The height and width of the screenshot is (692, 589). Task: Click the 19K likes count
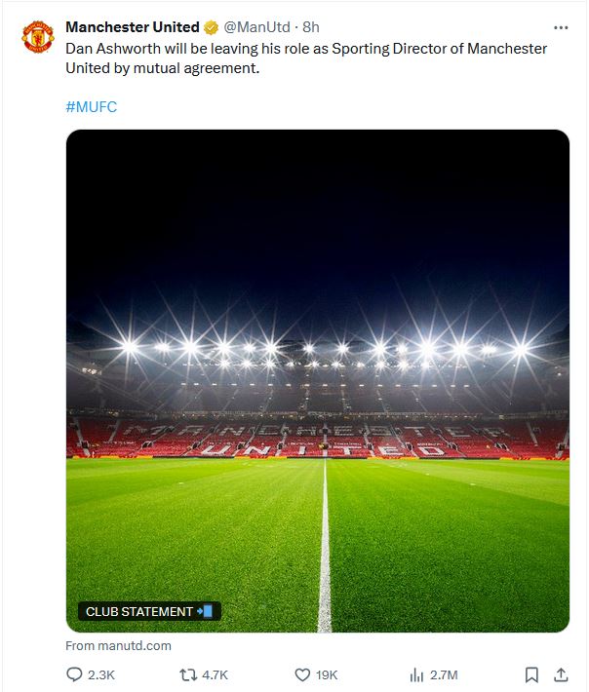[327, 674]
